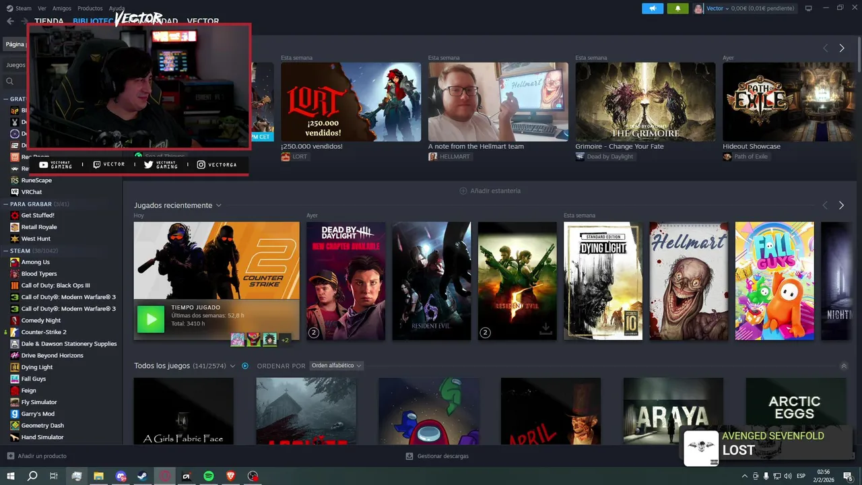The width and height of the screenshot is (862, 485).
Task: Open the Productos menu
Action: [x=90, y=8]
